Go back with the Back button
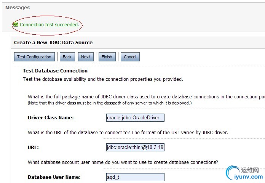Screen dimensions: 265x183 67,57
